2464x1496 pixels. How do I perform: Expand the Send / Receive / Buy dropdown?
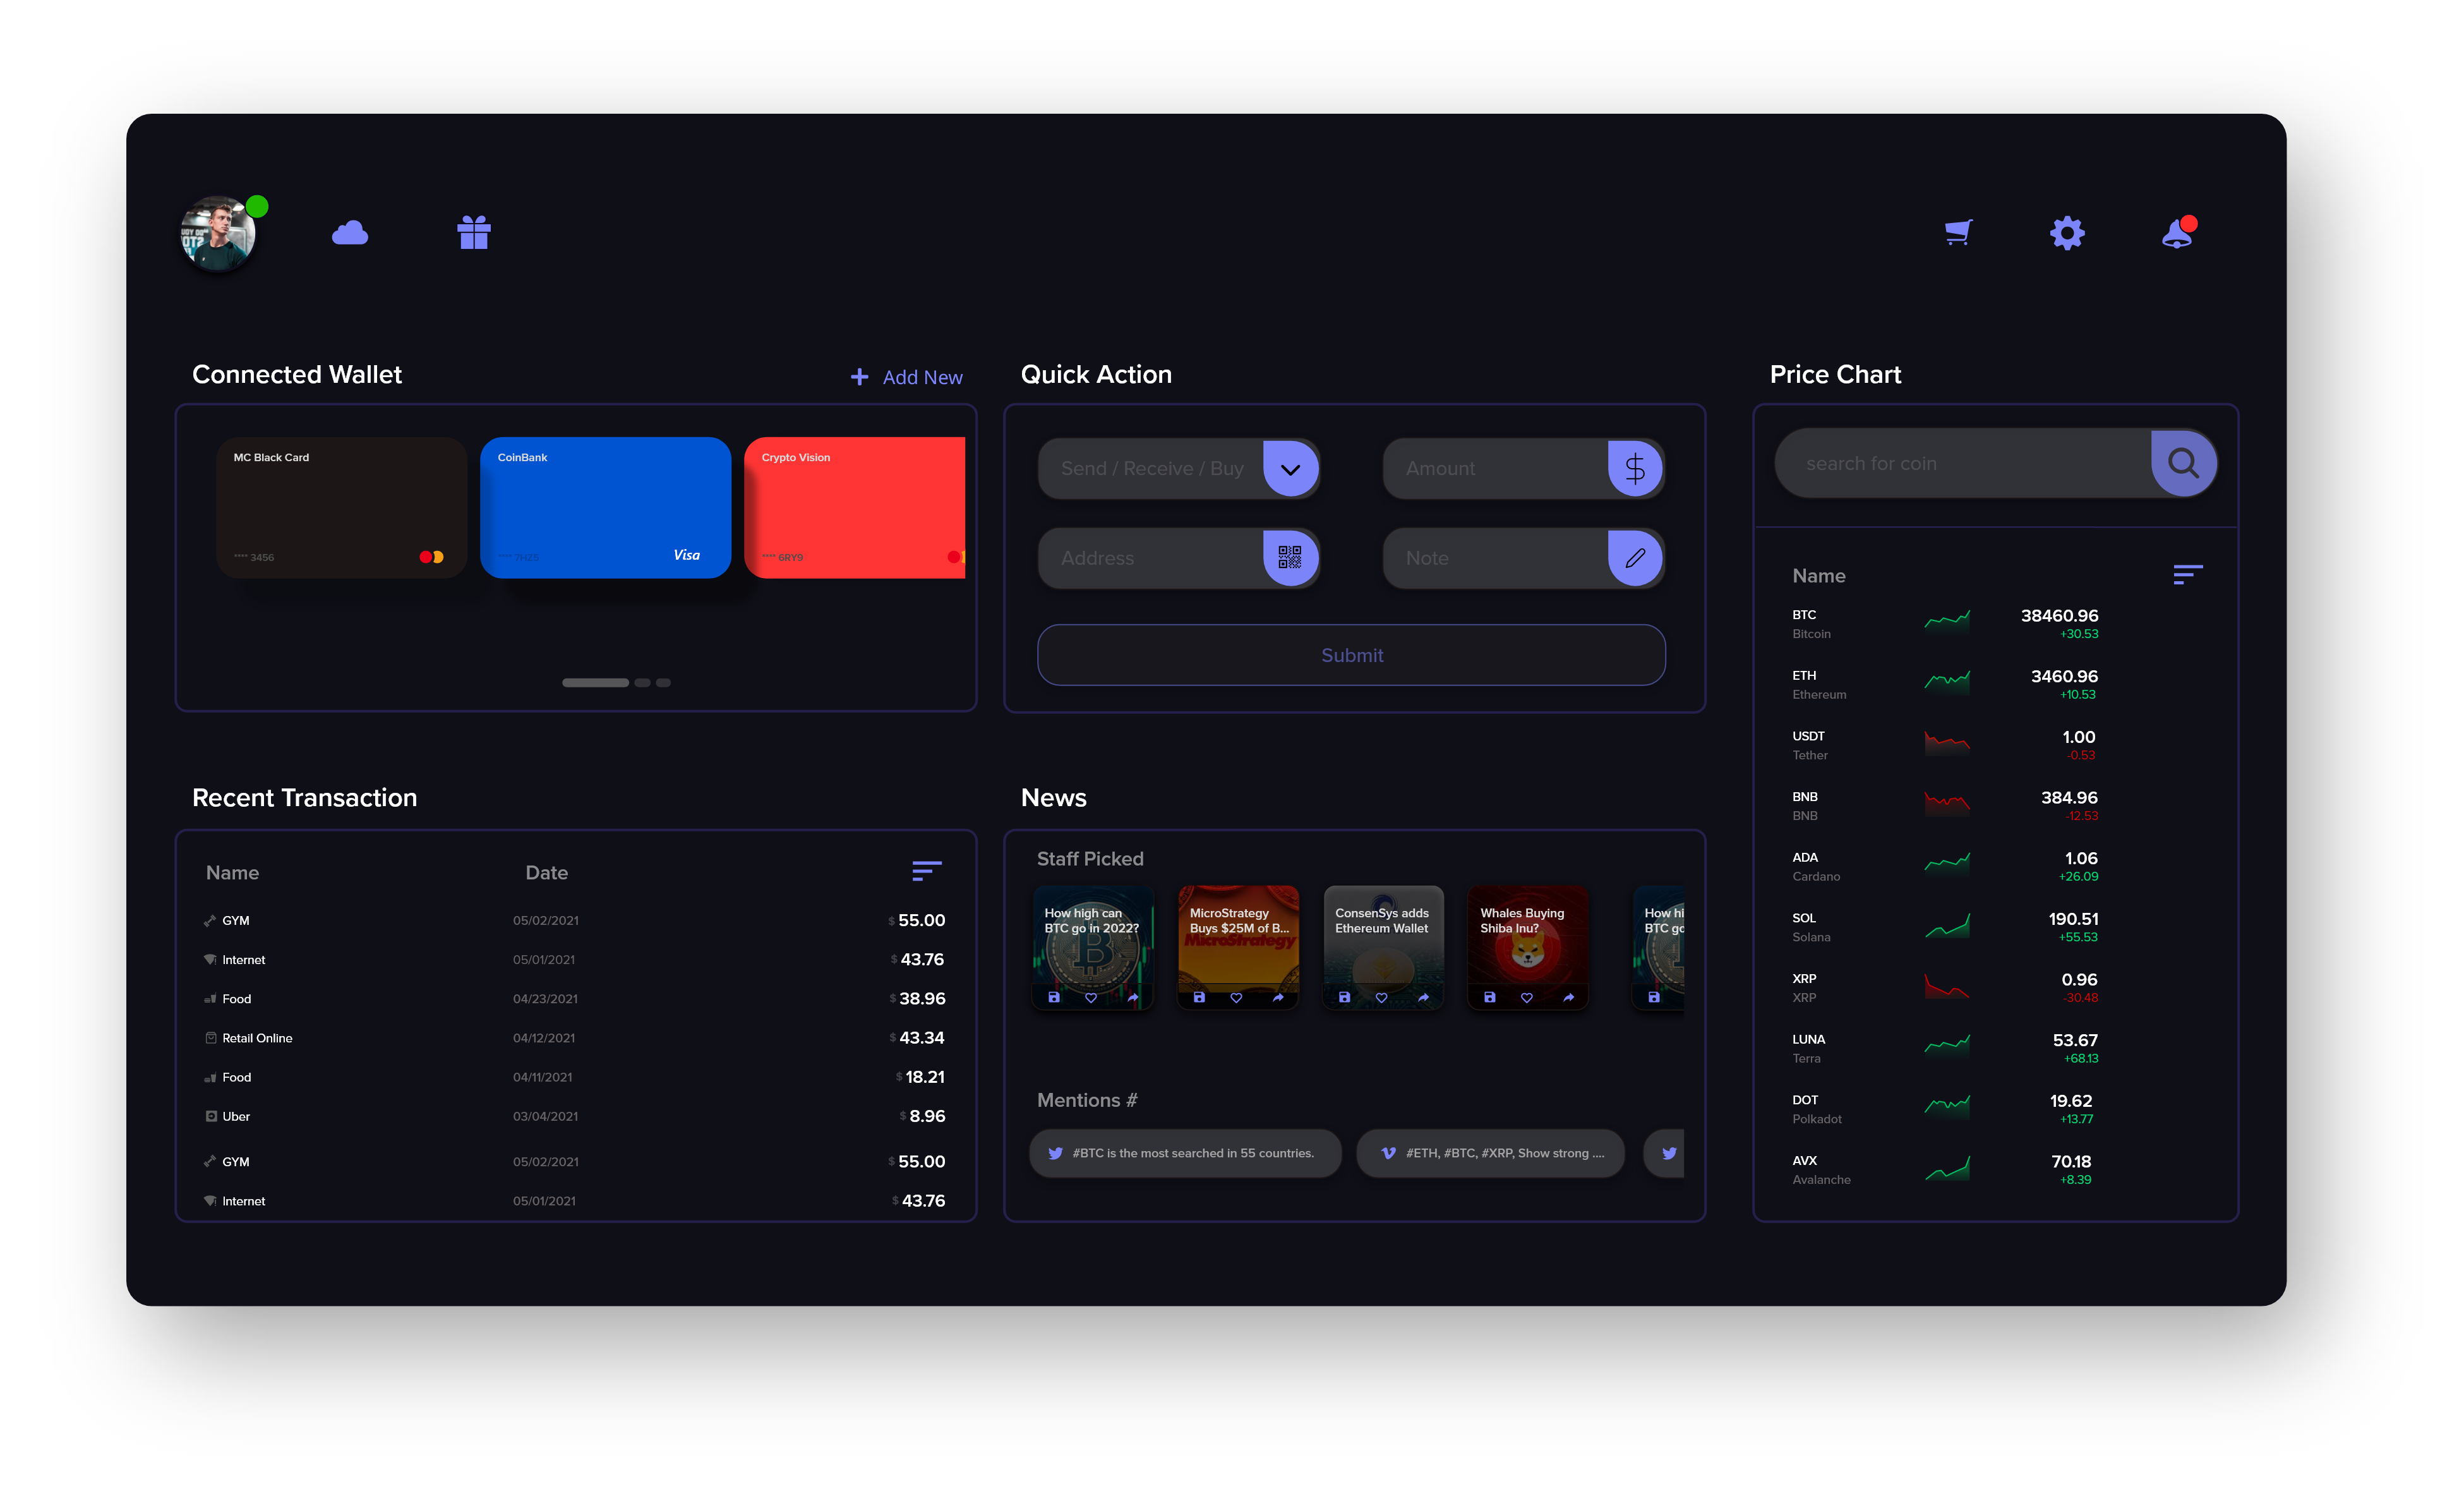click(1290, 469)
